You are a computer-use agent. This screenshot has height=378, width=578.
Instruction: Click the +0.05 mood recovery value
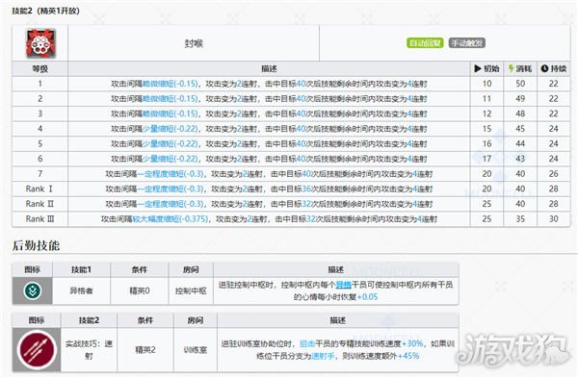point(367,296)
